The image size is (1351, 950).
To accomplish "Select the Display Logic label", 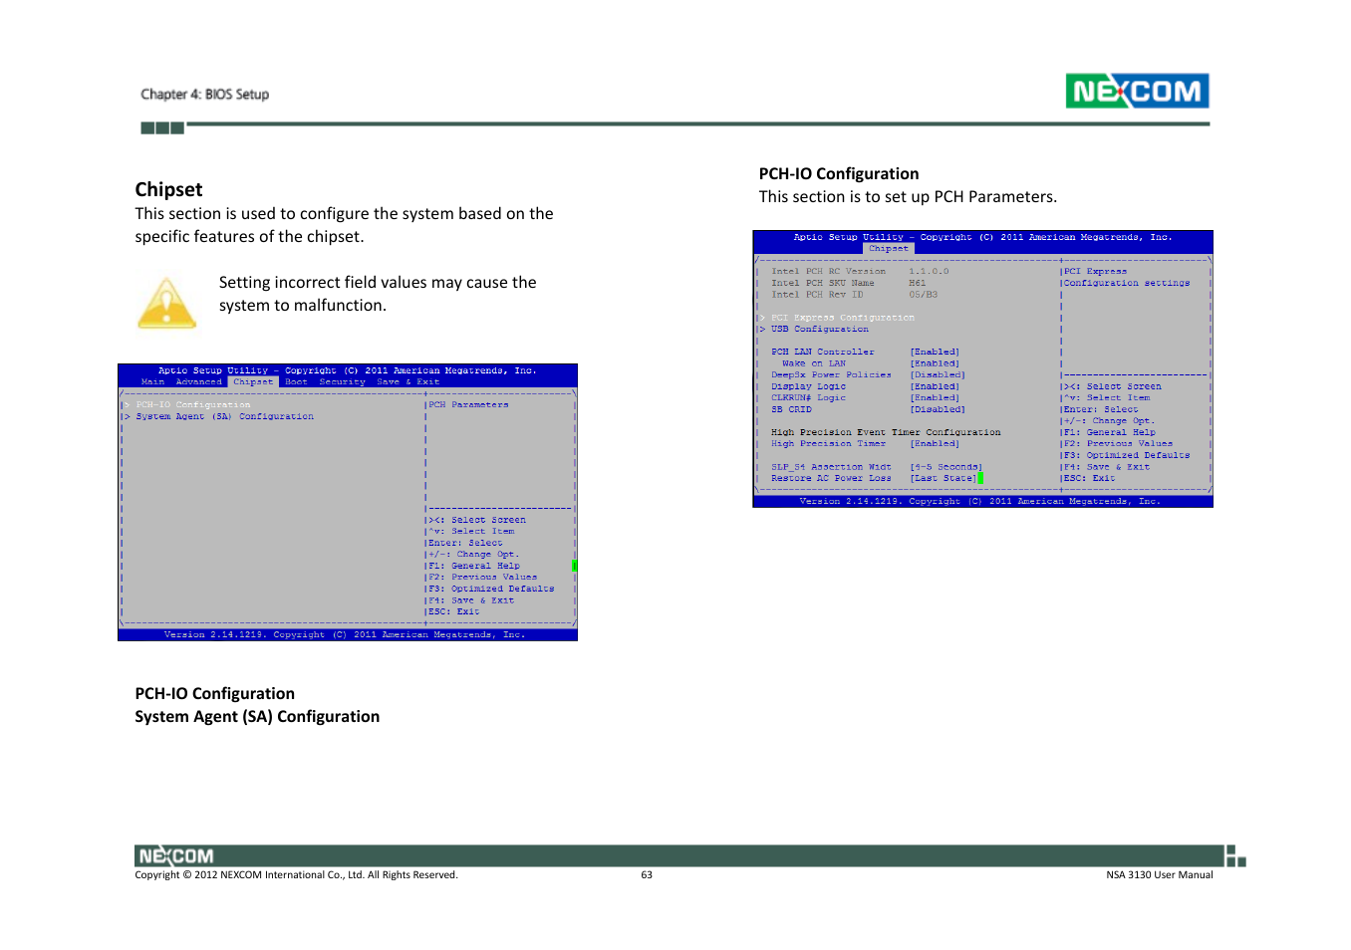I will 809,386.
